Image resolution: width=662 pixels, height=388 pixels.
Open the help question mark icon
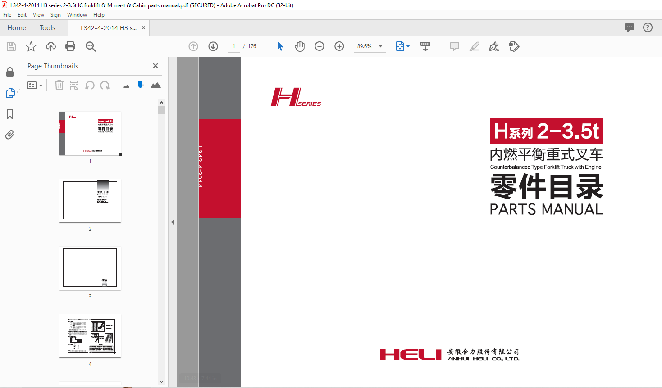pos(648,27)
